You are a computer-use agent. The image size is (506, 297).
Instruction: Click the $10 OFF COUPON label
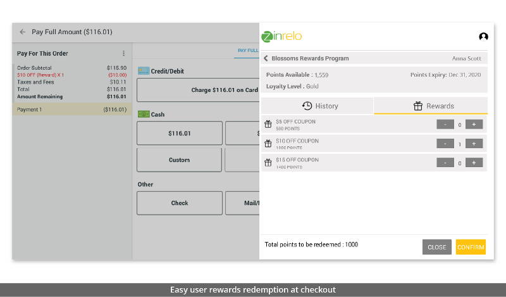click(297, 141)
